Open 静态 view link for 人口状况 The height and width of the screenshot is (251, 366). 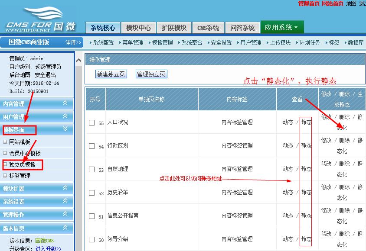(306, 122)
